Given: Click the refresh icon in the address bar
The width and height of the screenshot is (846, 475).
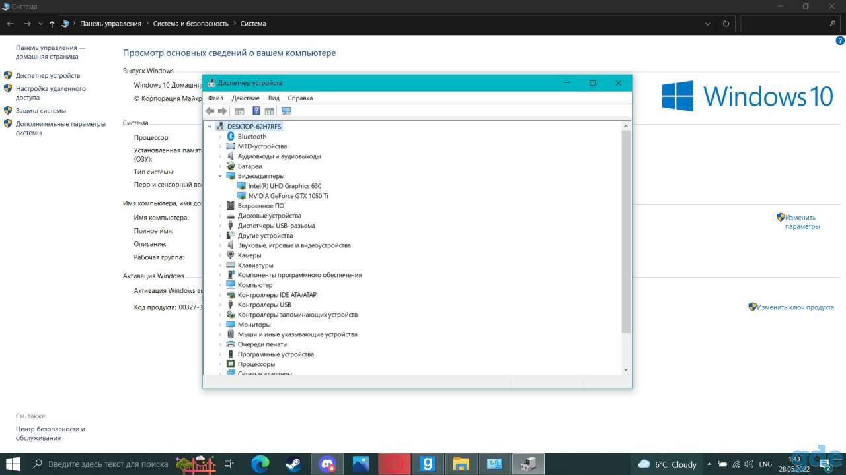Looking at the screenshot, I should coord(726,24).
